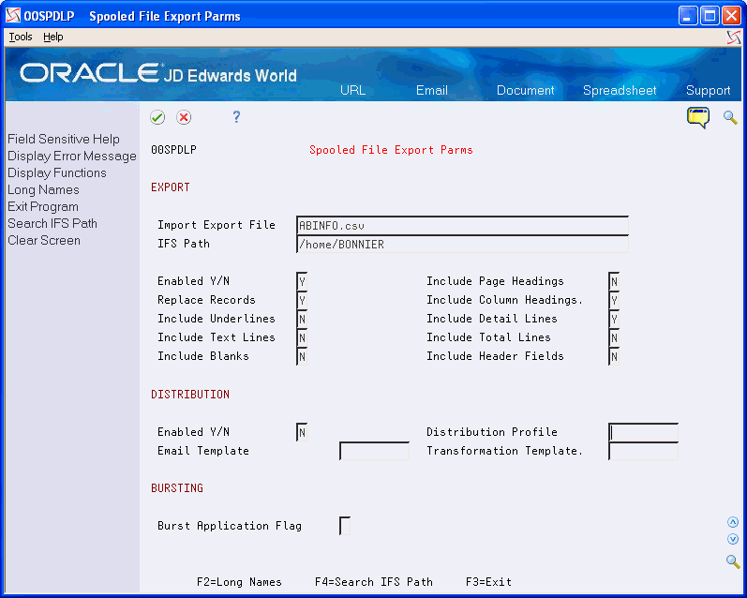The height and width of the screenshot is (598, 747).
Task: Open the Tools menu
Action: coord(21,37)
